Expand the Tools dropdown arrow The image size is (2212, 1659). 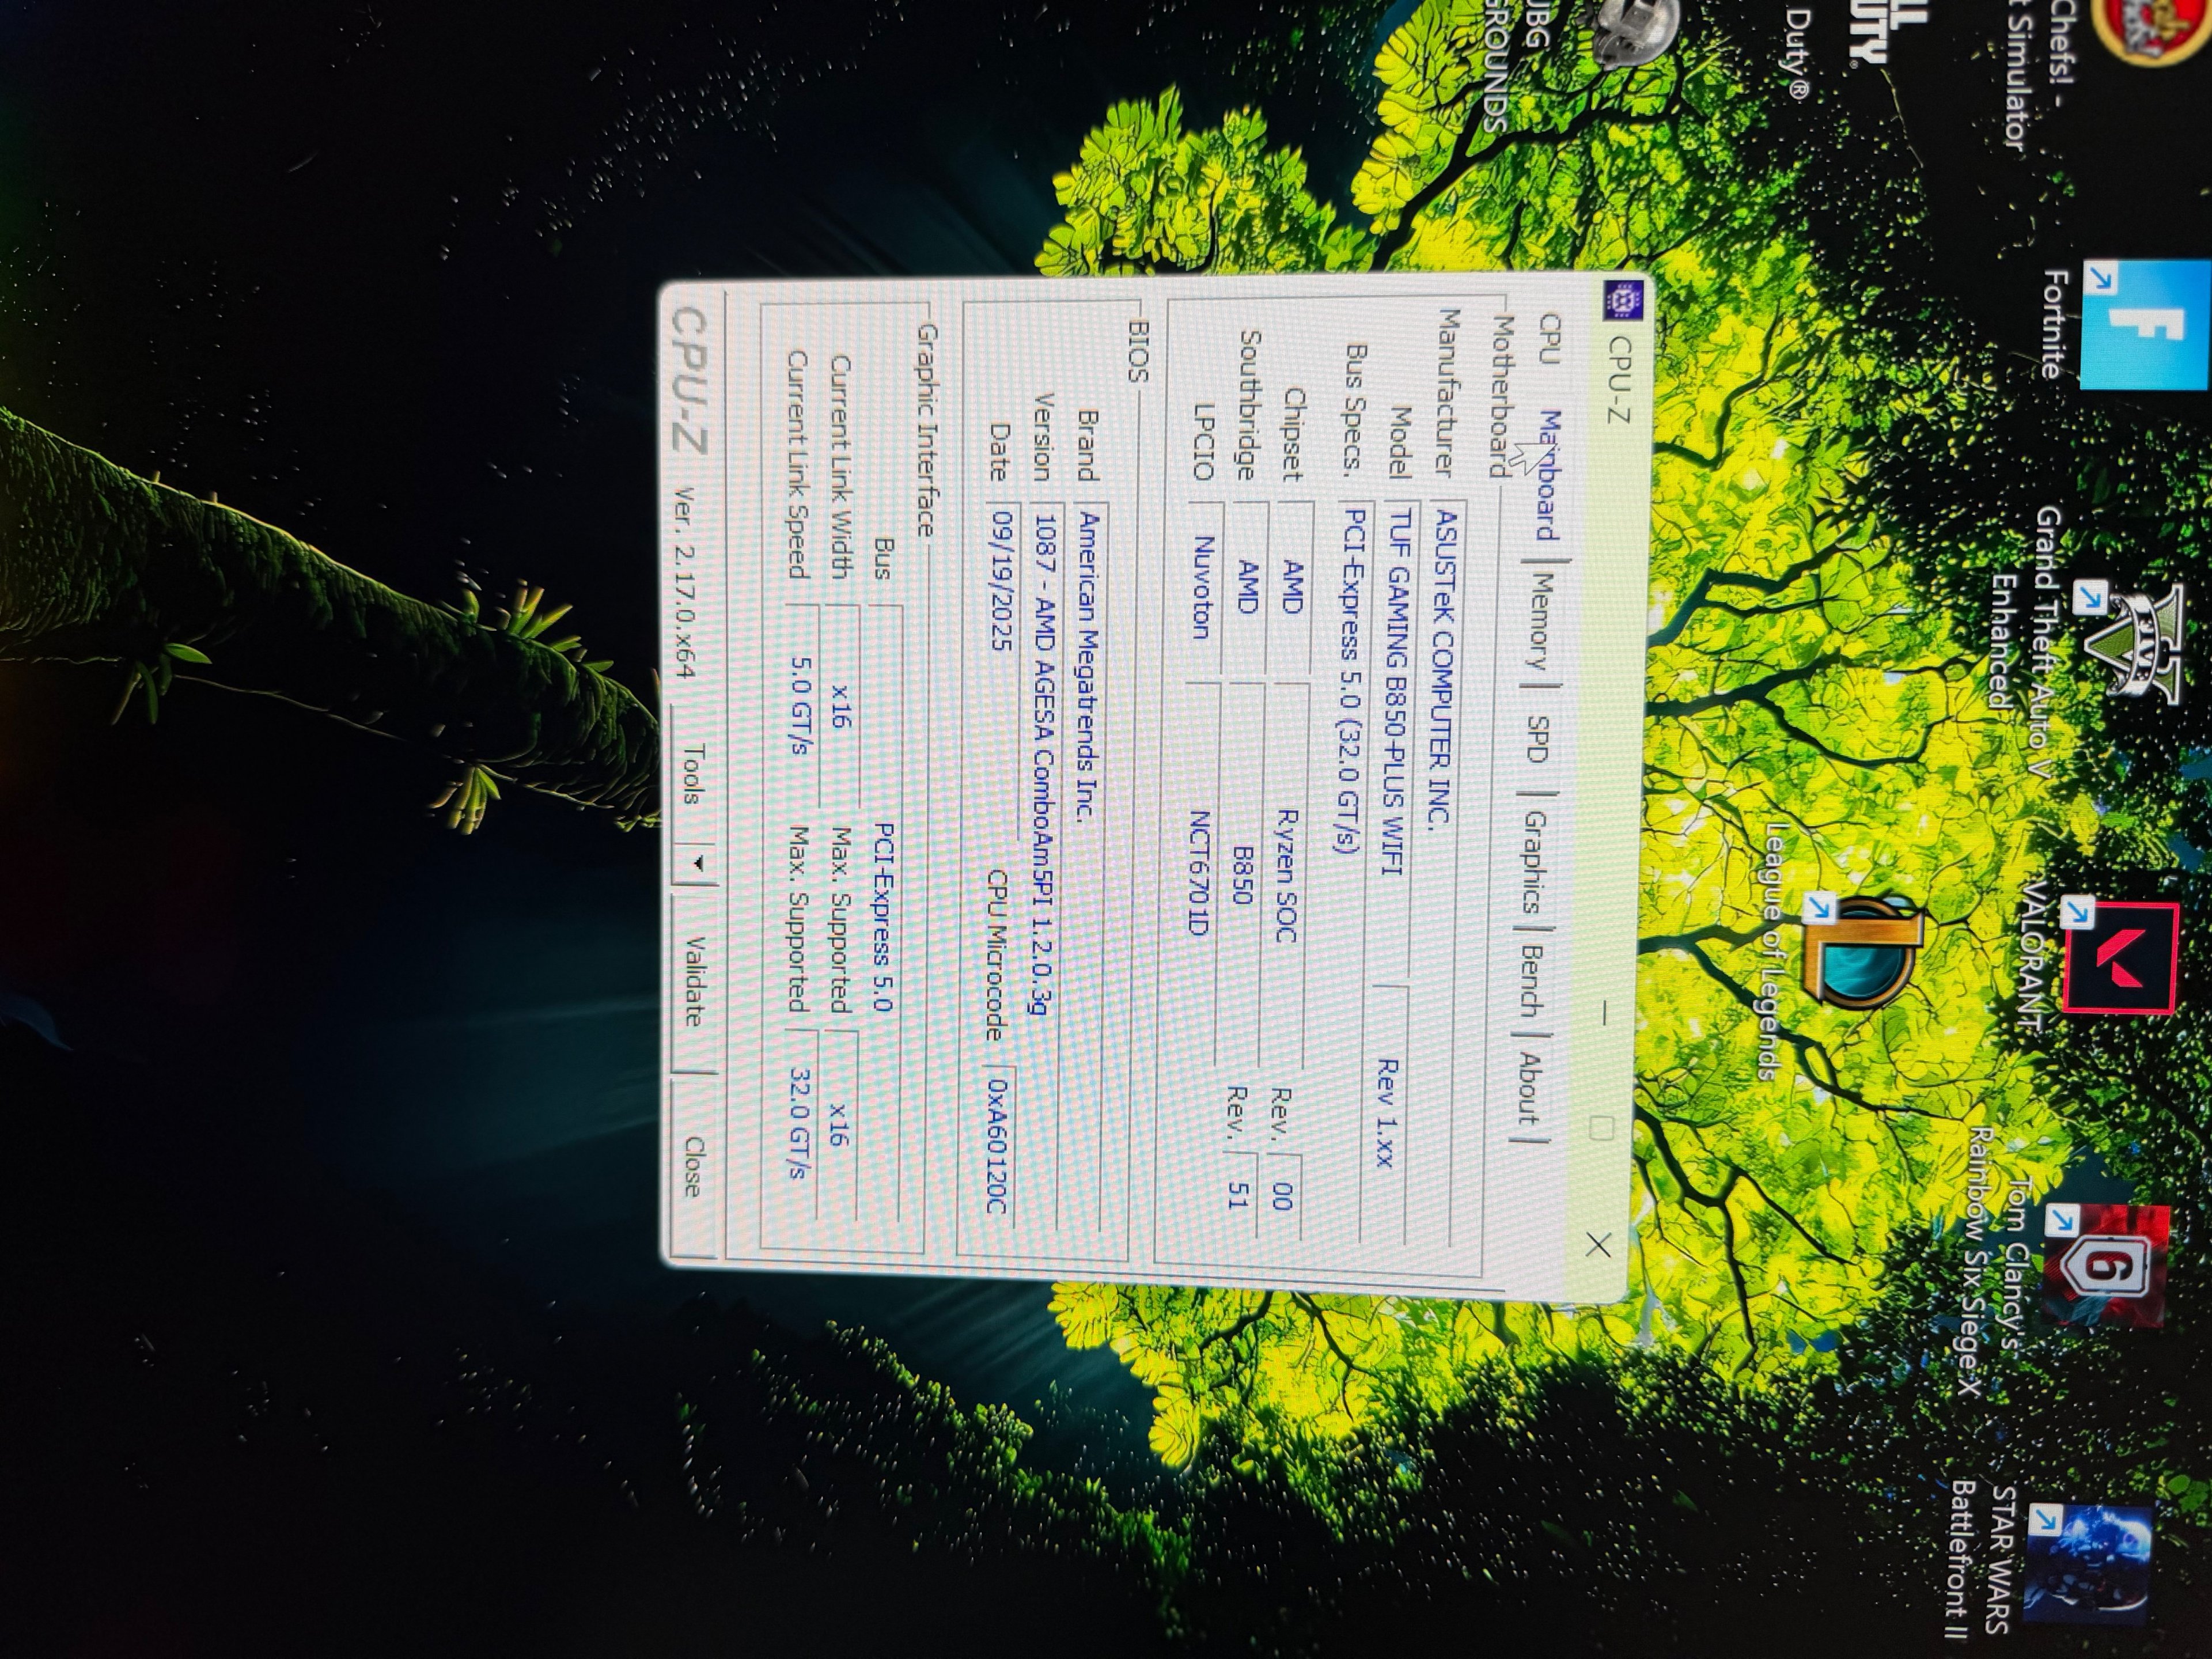(x=697, y=862)
